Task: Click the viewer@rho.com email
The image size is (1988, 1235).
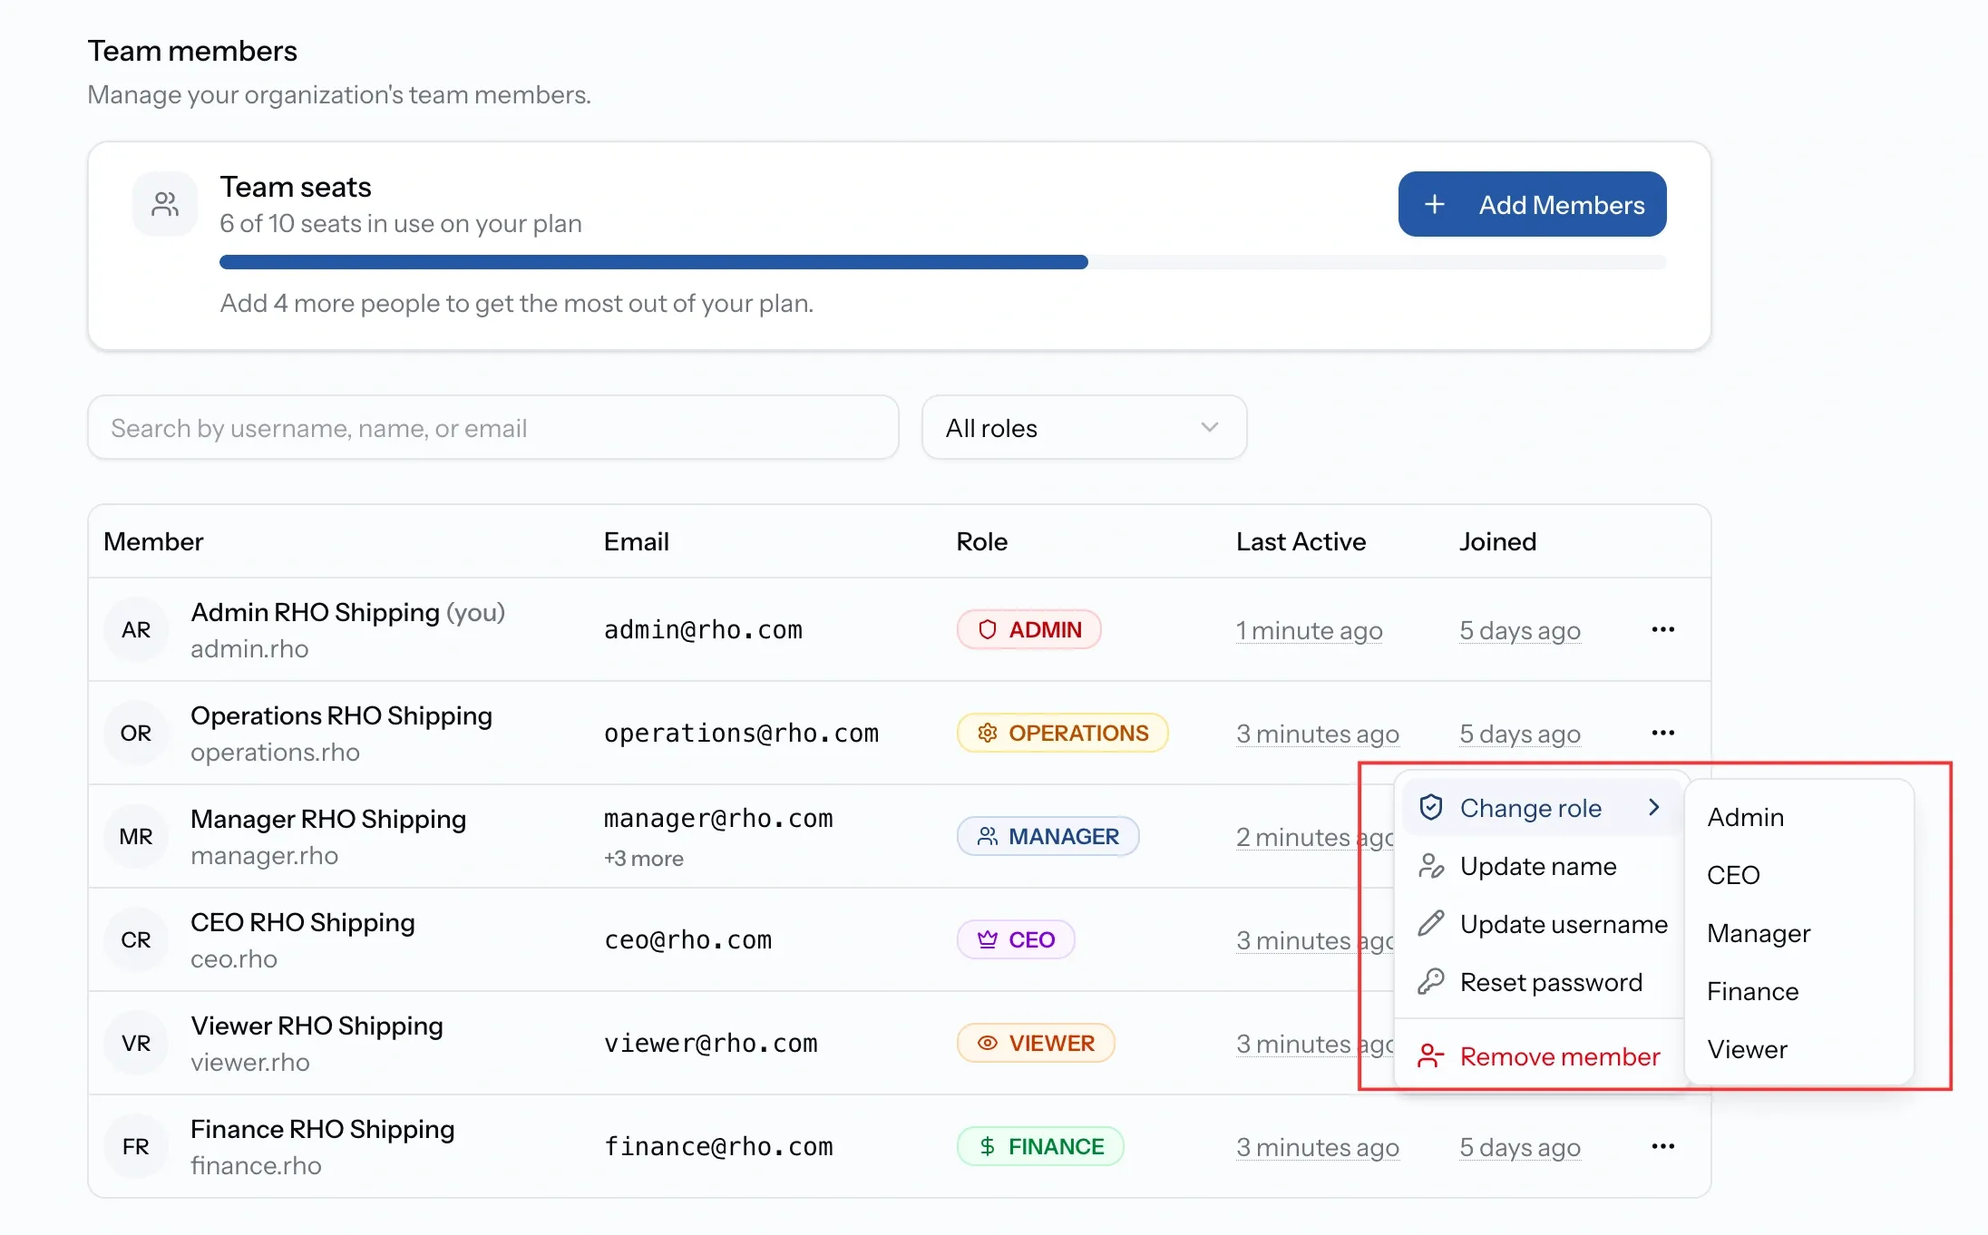Action: coord(711,1043)
